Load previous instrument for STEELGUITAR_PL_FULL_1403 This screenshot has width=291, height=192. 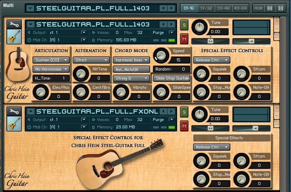163,24
